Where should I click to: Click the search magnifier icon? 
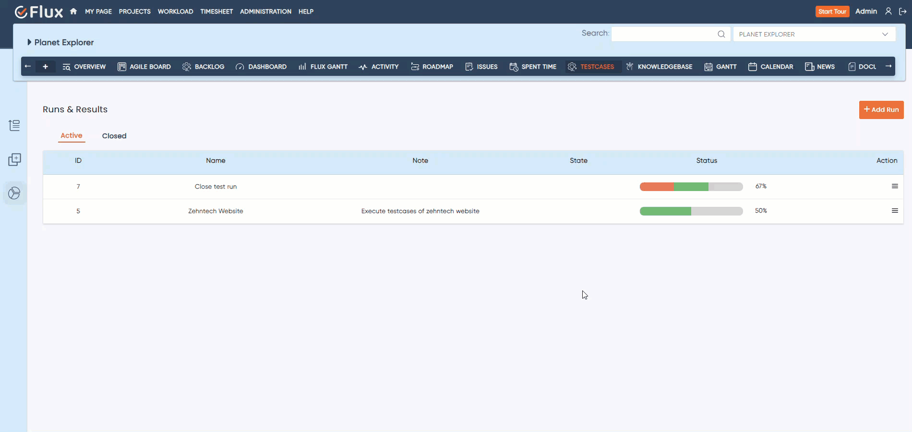pyautogui.click(x=721, y=34)
